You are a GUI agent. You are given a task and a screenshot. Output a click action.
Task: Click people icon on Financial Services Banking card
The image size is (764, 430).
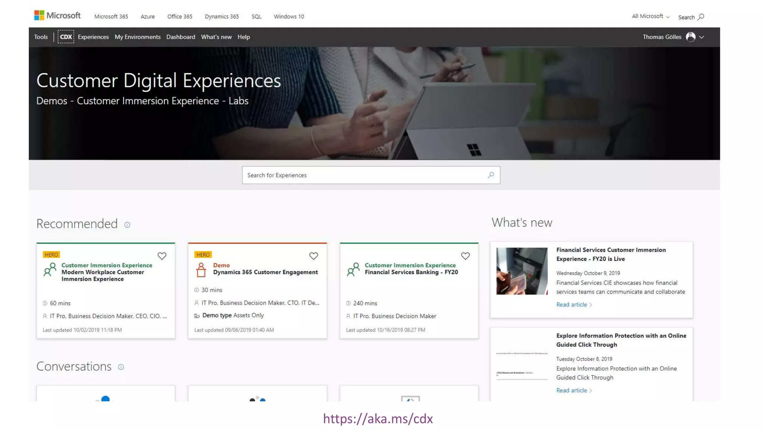(x=353, y=269)
